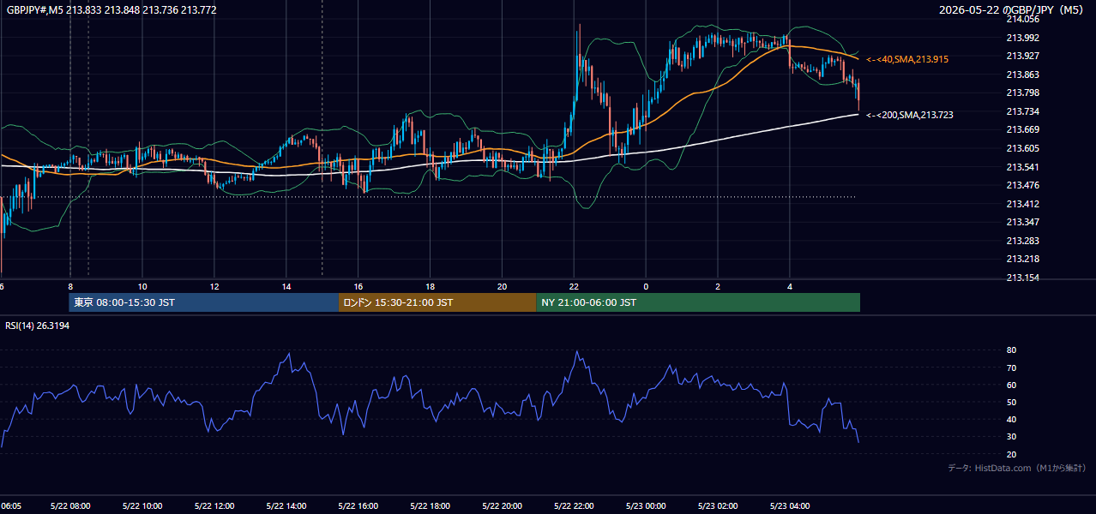Click hour label 22 under the price chart
This screenshot has width=1096, height=514.
pos(575,286)
